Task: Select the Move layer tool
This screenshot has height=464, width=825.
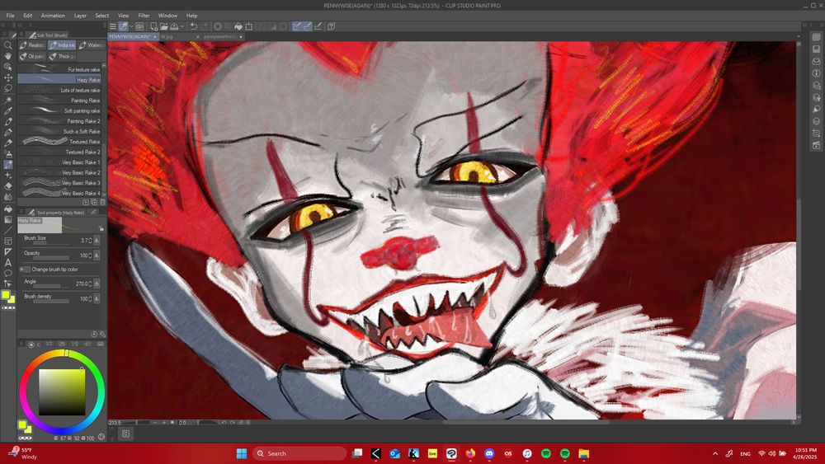Action: 8,77
